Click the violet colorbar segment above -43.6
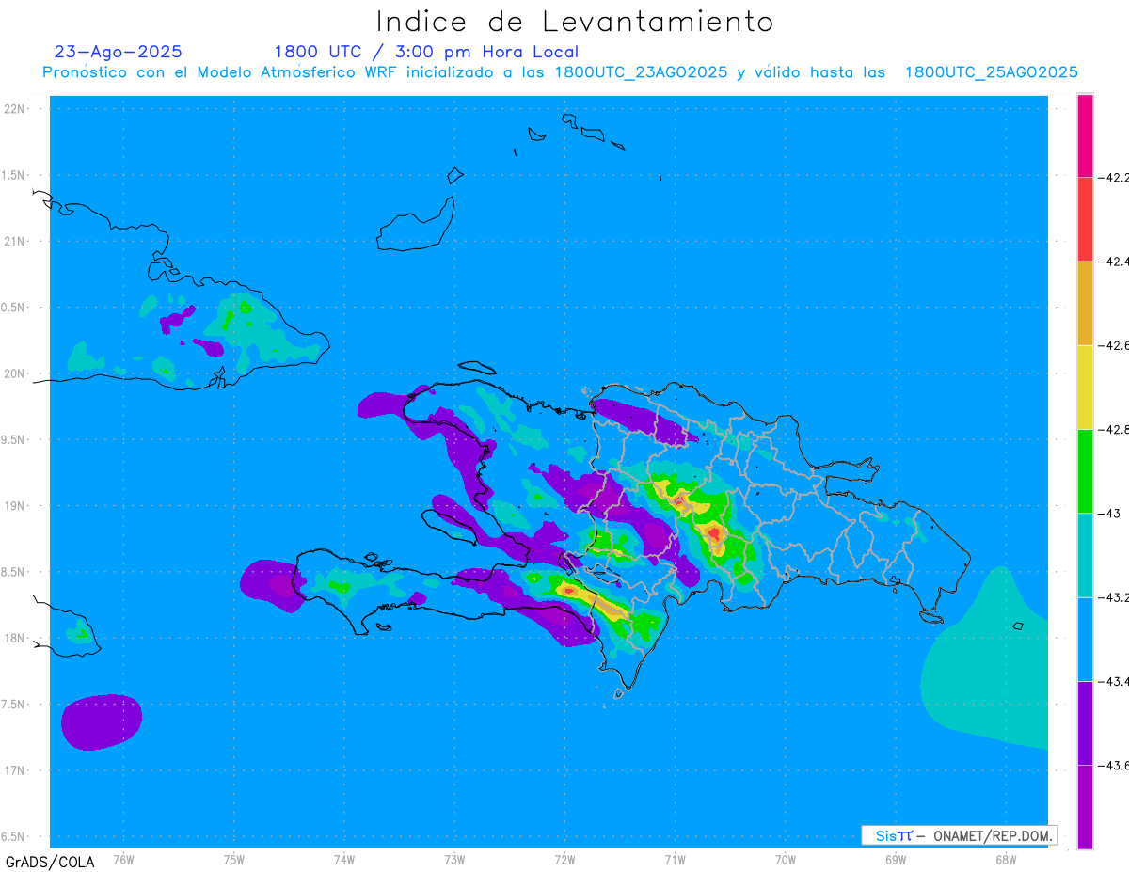1129x872 pixels. coord(1085,722)
